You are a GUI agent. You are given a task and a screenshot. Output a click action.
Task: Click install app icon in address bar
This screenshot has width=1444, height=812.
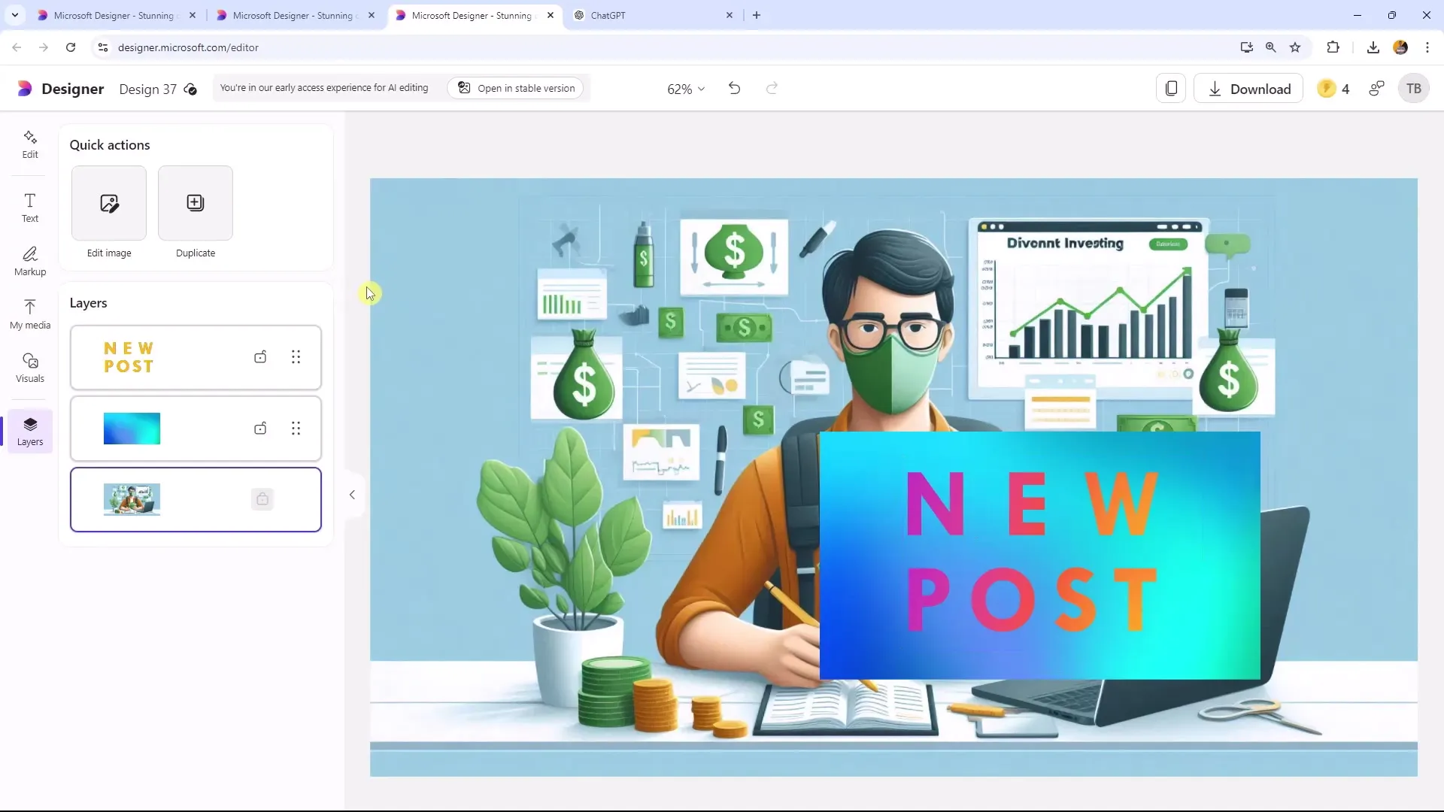click(1247, 47)
